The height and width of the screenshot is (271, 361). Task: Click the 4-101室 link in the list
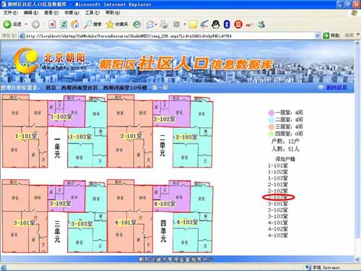tap(278, 223)
